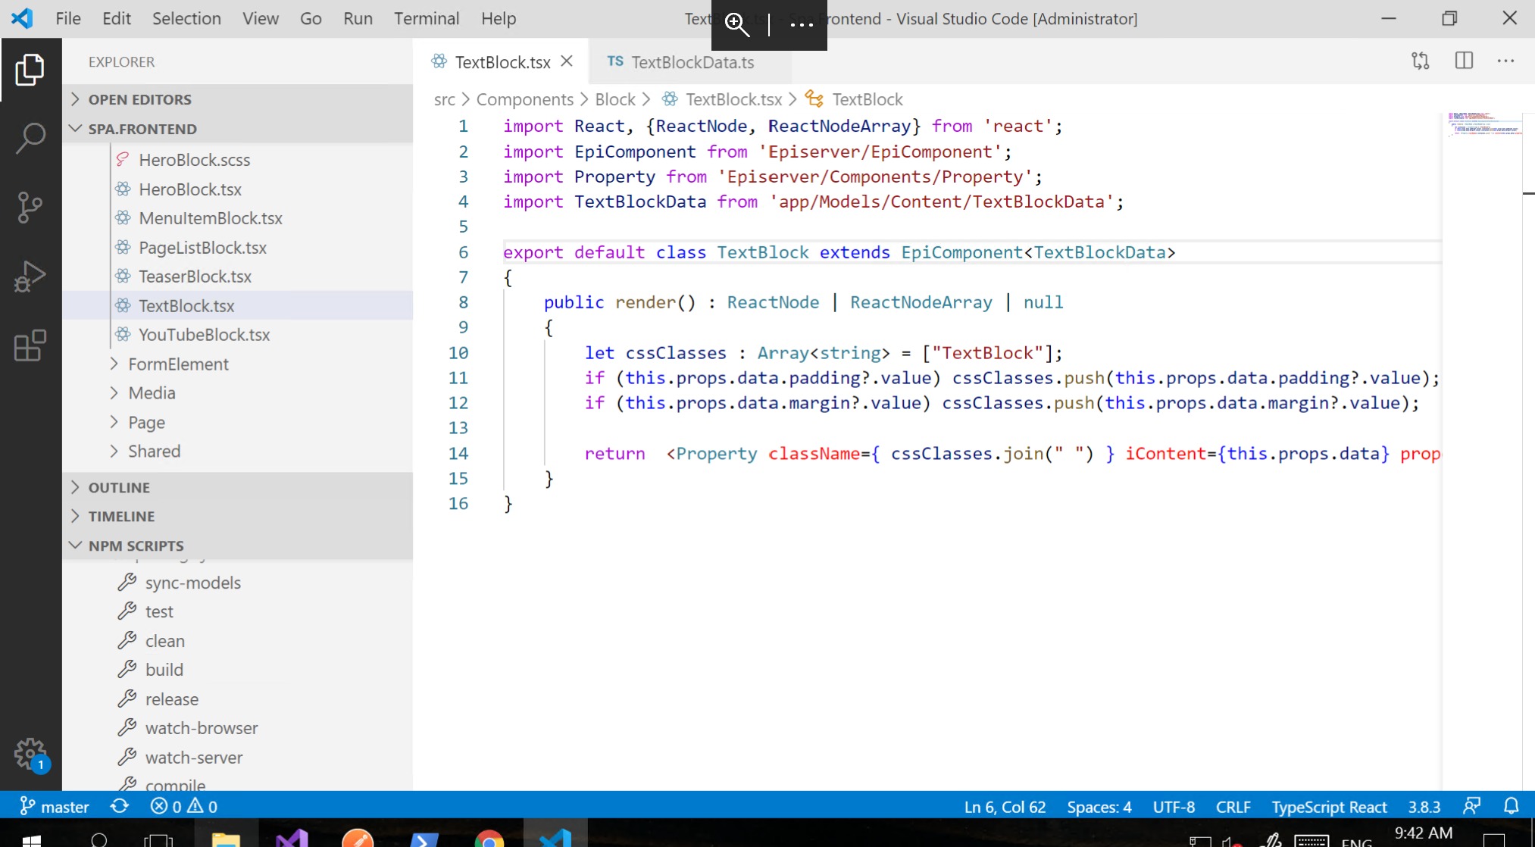This screenshot has height=847, width=1535.
Task: Open the Terminal menu
Action: tap(426, 18)
